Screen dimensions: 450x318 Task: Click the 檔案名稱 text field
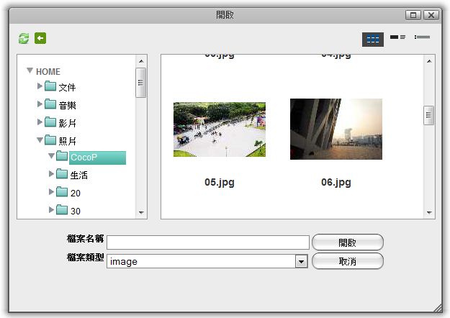(x=207, y=242)
